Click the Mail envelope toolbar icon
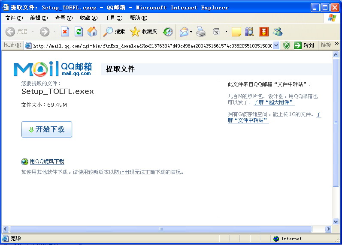The height and width of the screenshot is (245, 342). coord(184,32)
